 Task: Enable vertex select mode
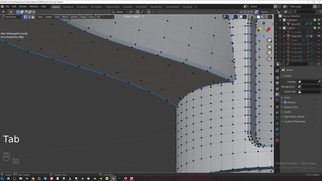(x=26, y=17)
